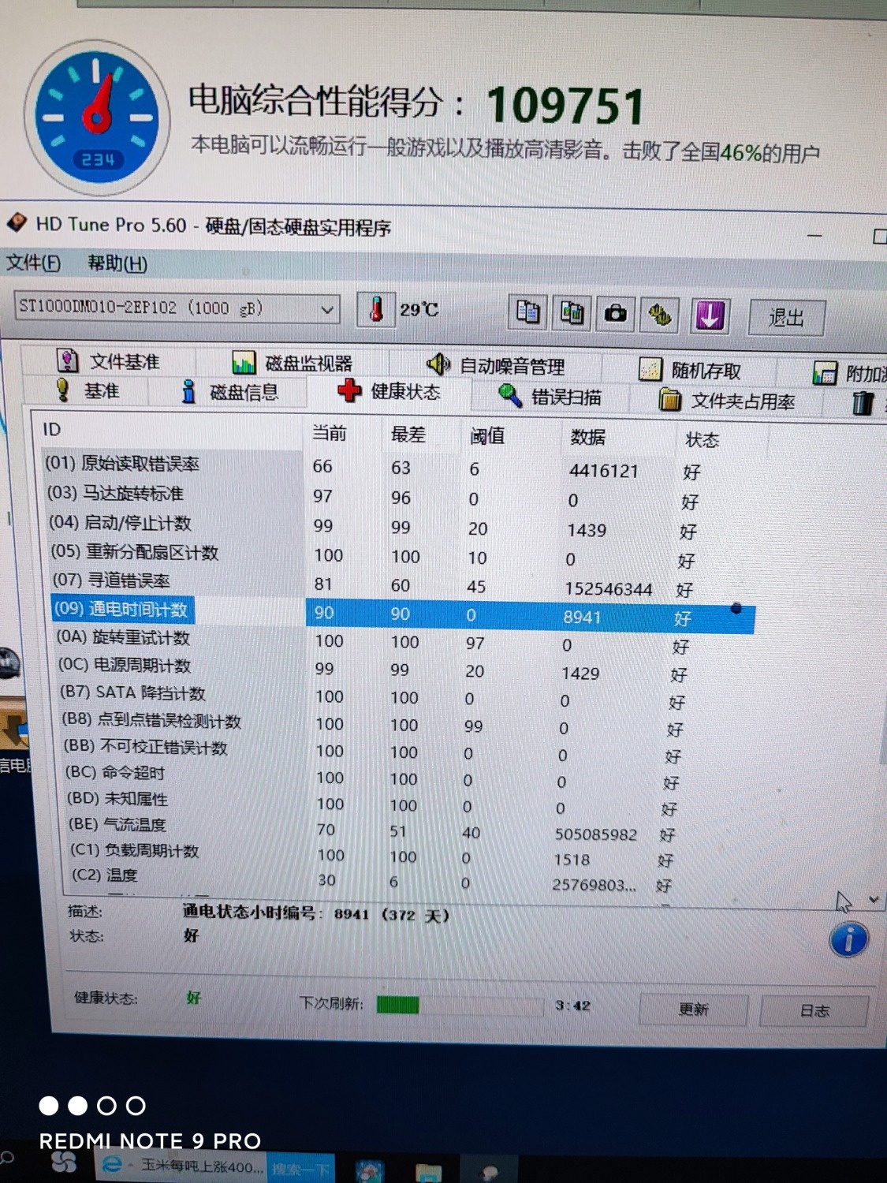Click the blue info icon
This screenshot has height=1183, width=887.
tap(848, 940)
